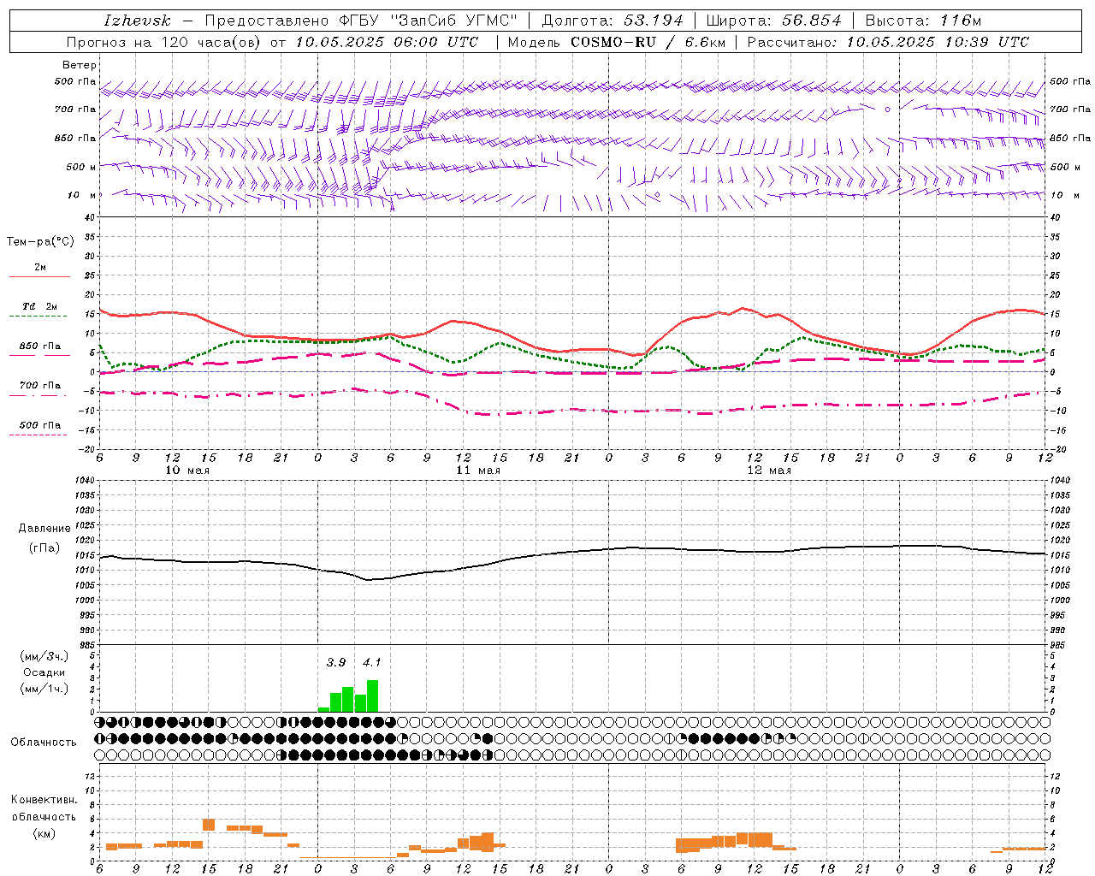Click the Izhevsk station name in header
Image resolution: width=1095 pixels, height=876 pixels.
[137, 21]
